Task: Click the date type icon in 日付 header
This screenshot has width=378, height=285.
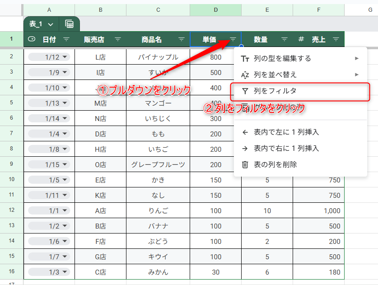Action: pyautogui.click(x=32, y=39)
